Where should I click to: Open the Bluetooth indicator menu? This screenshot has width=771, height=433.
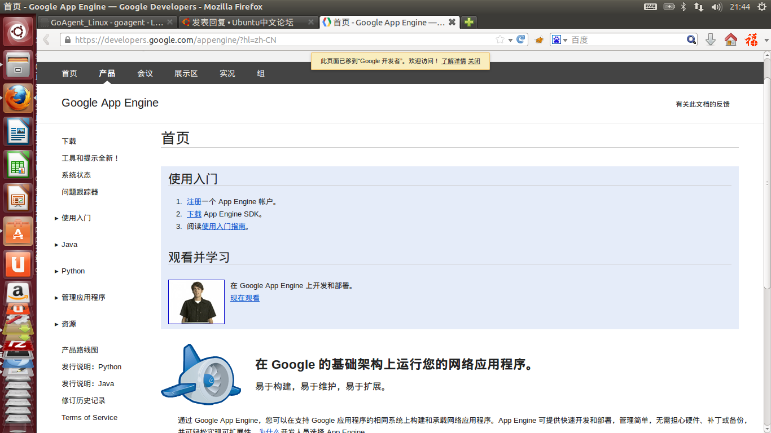(x=684, y=7)
